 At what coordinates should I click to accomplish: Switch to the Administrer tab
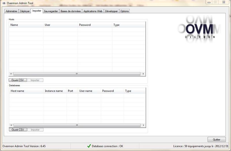coord(12,11)
